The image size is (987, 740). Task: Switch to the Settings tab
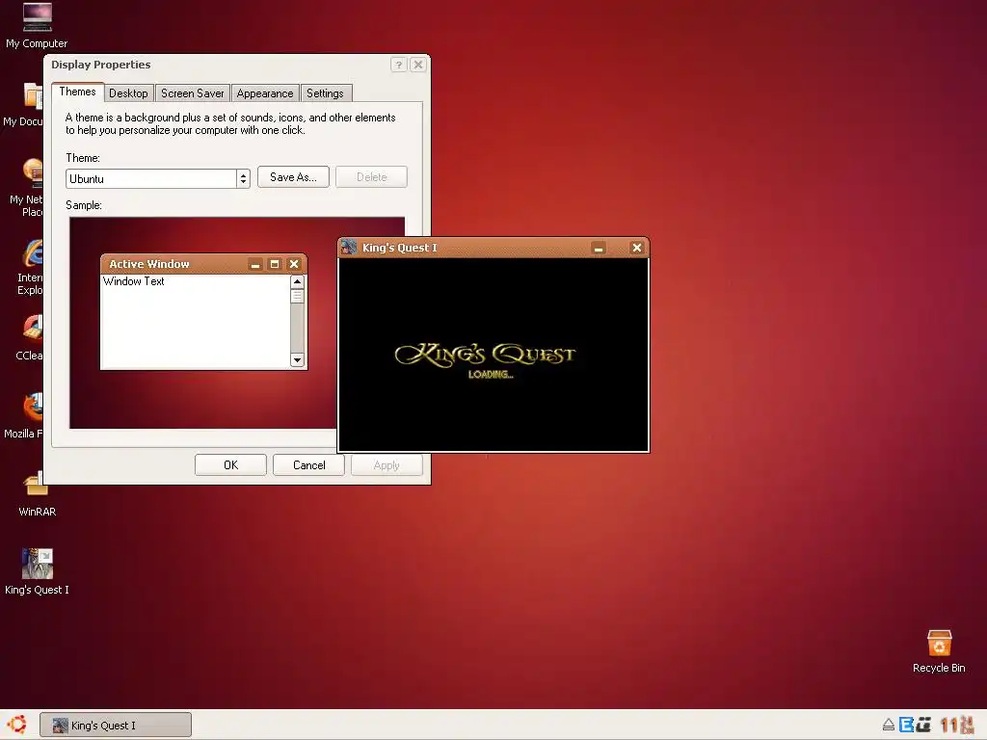pyautogui.click(x=325, y=93)
